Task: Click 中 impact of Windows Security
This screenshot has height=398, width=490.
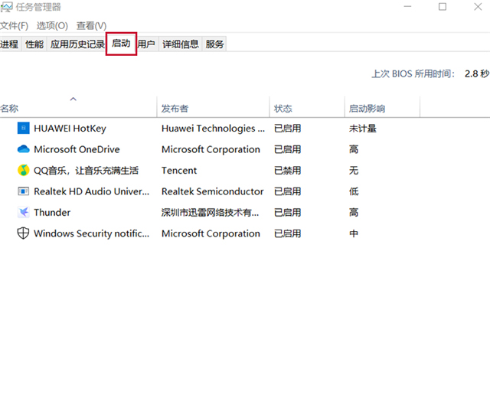Action: click(x=354, y=233)
